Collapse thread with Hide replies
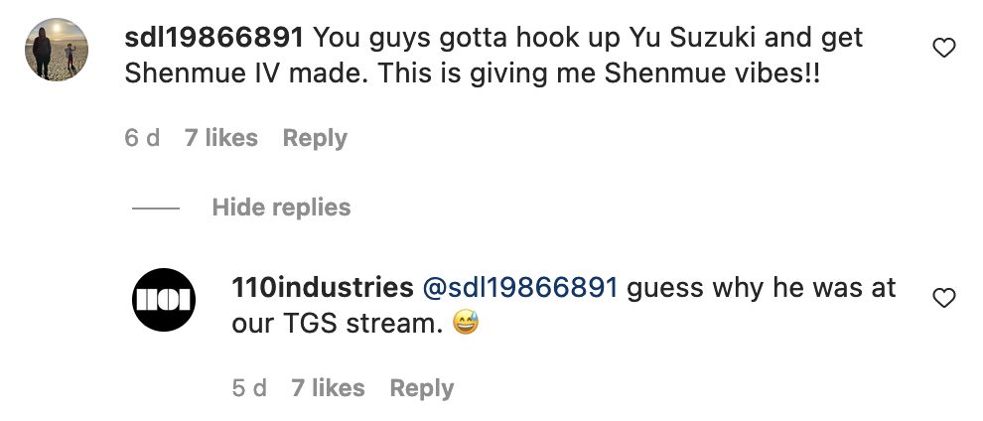The image size is (983, 421). [x=281, y=208]
